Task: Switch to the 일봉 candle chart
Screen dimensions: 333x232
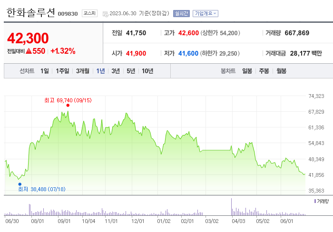Action: [x=247, y=71]
